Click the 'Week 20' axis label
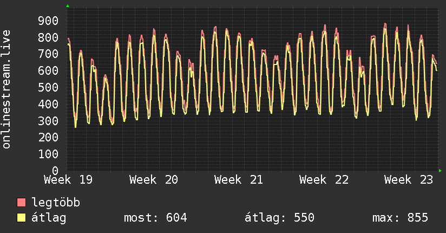 (154, 180)
